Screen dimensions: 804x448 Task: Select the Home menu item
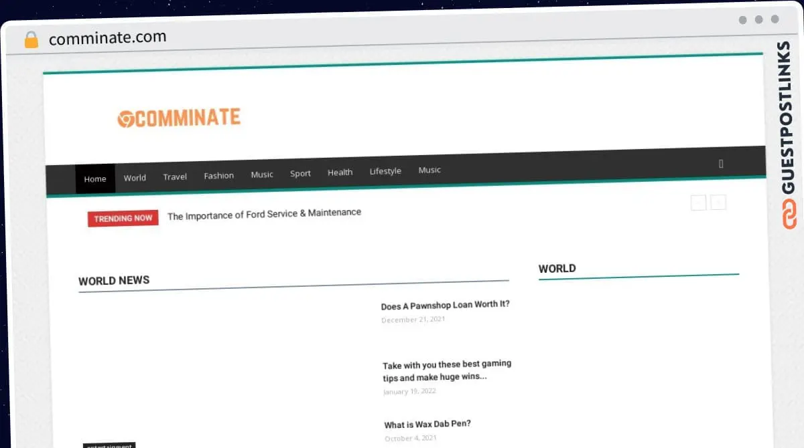tap(95, 179)
